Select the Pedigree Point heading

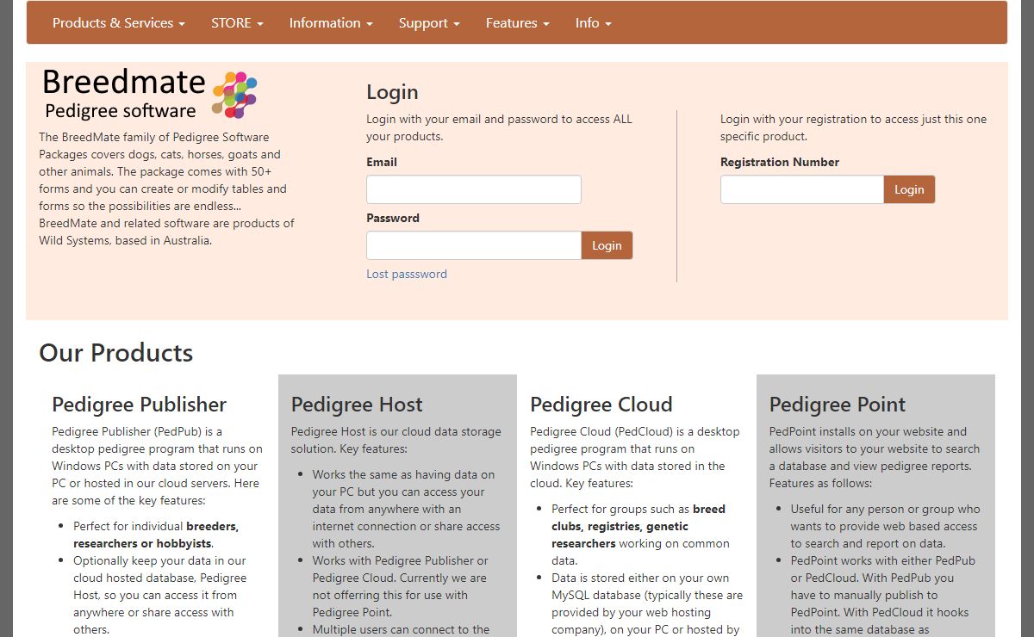838,405
